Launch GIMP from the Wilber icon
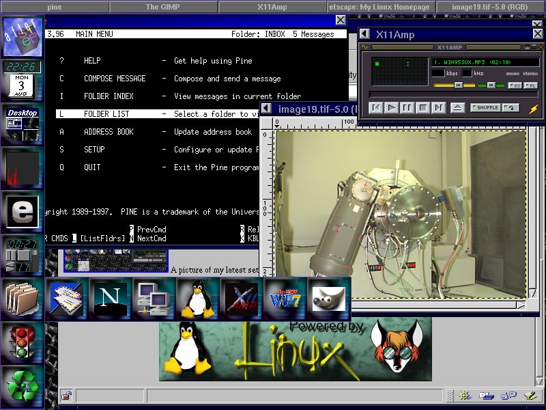 tap(329, 299)
